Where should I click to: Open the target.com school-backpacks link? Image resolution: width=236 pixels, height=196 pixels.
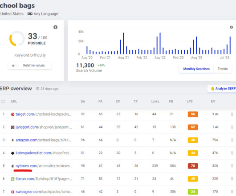[x=44, y=114]
